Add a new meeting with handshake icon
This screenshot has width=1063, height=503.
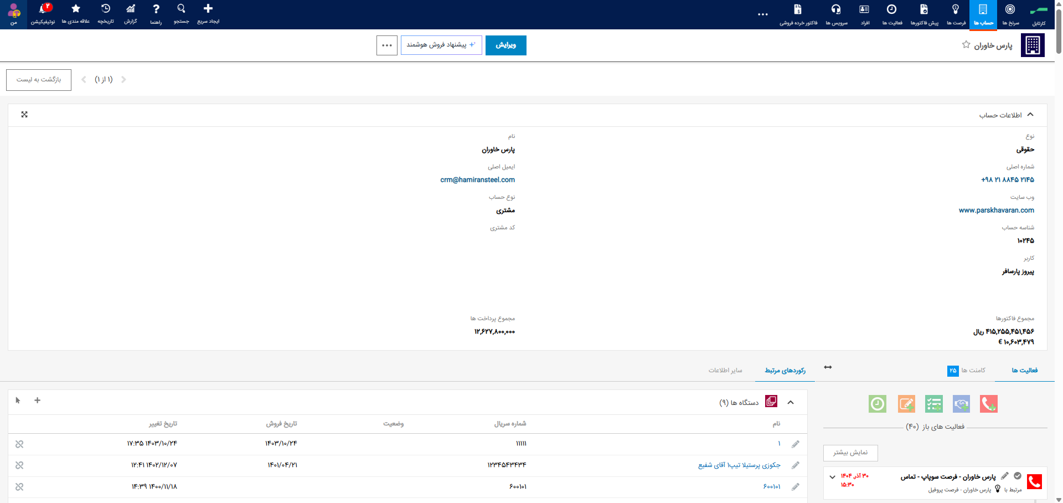click(x=961, y=404)
